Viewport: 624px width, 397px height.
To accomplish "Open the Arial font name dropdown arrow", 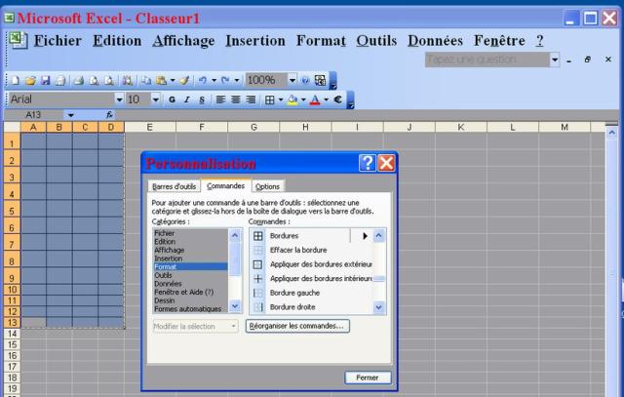I will click(x=119, y=99).
